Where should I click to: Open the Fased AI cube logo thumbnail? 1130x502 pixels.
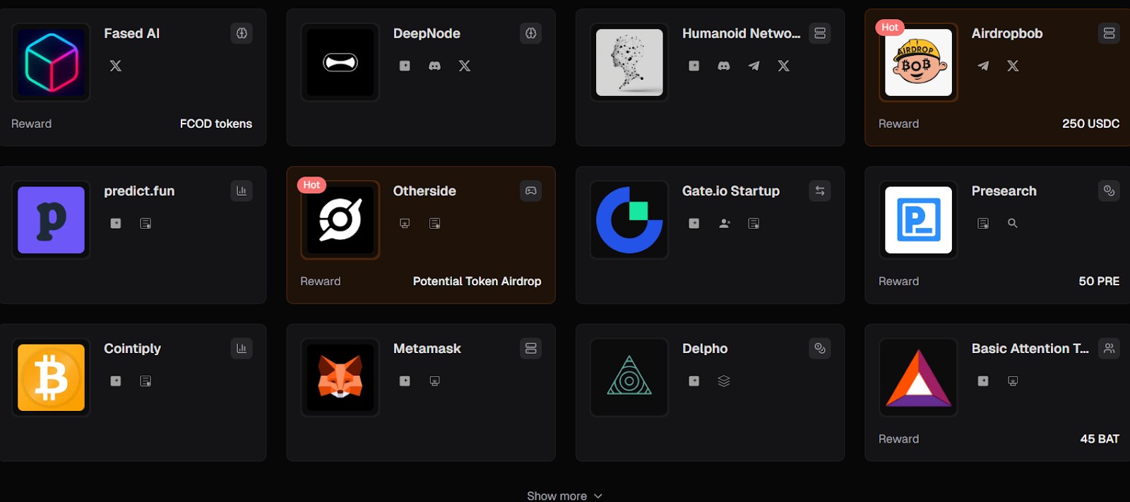(51, 62)
